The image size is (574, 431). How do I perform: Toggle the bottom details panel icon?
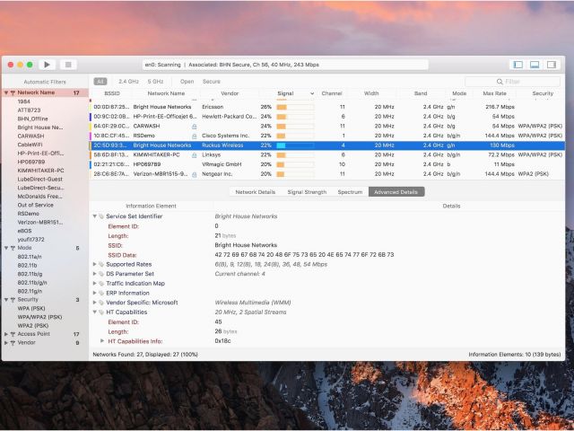(535, 65)
